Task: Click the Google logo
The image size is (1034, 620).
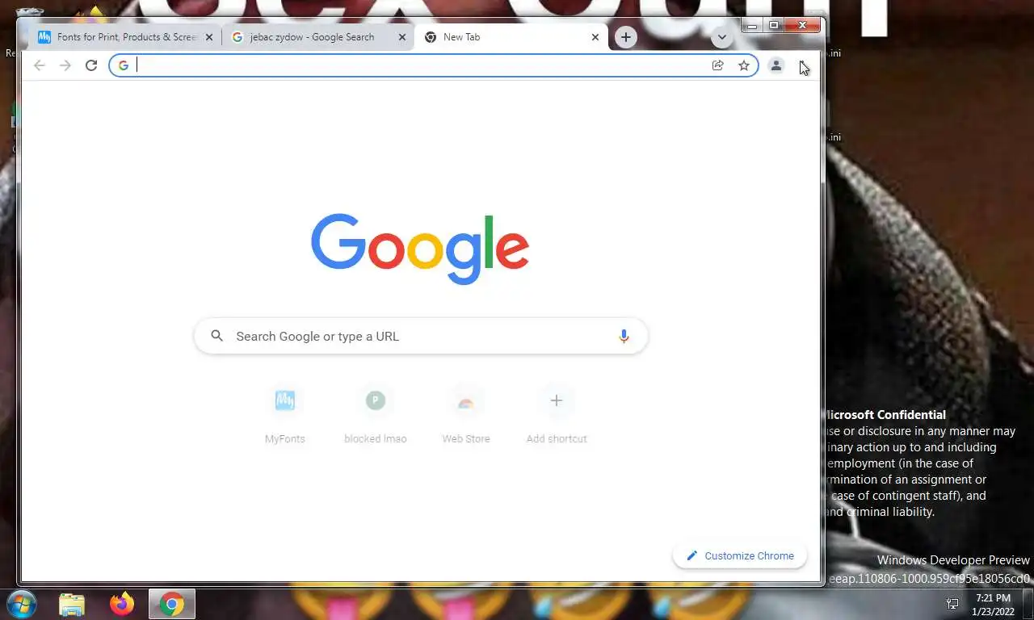Action: tap(420, 248)
